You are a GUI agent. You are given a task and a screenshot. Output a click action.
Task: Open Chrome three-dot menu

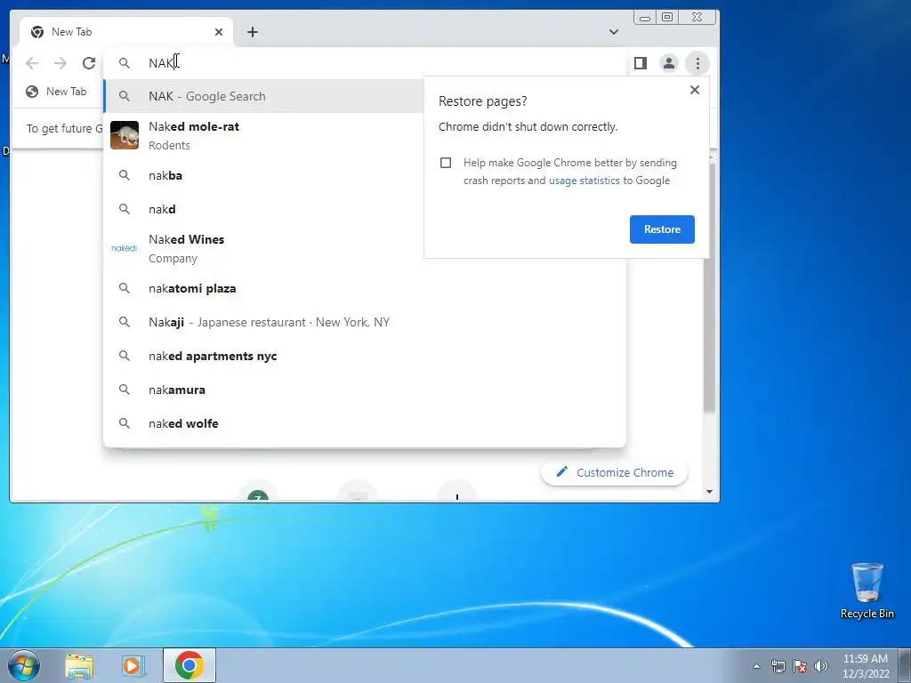pos(697,63)
